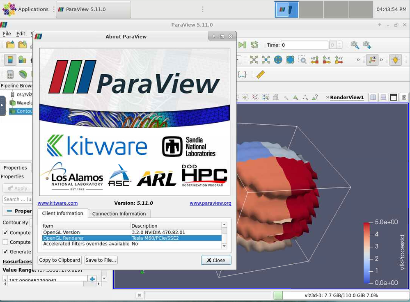Select the Ruler measurement tool
The image size is (410, 302).
click(x=261, y=75)
